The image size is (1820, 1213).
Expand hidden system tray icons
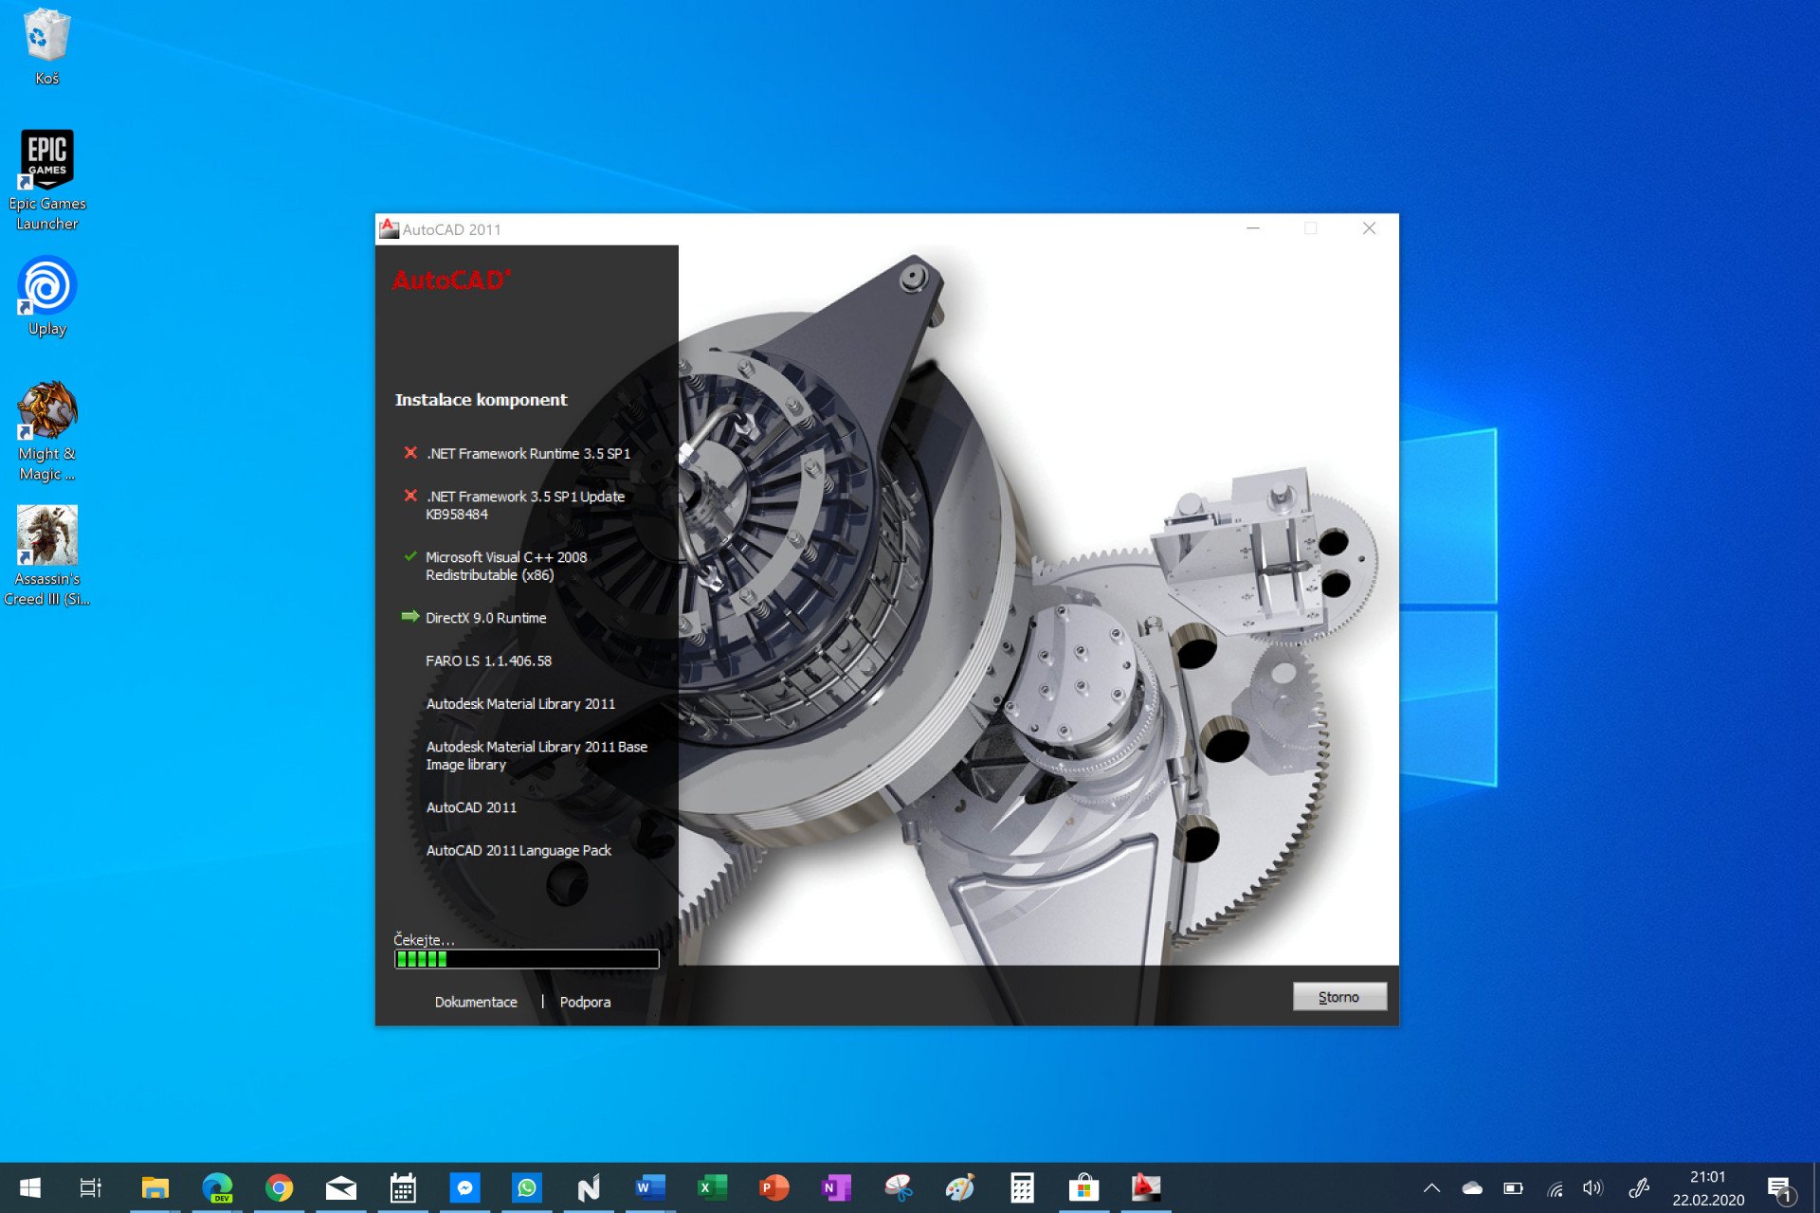[1431, 1187]
